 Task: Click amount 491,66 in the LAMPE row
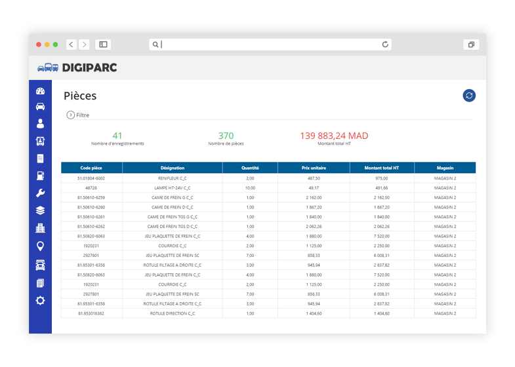(x=382, y=188)
